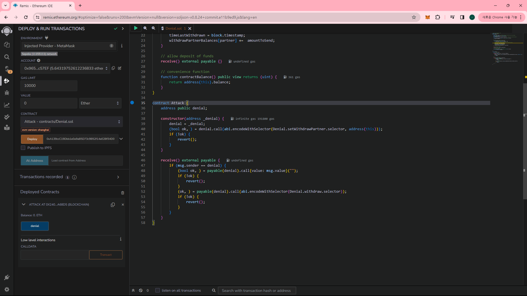Copy the account address to clipboard
Image resolution: width=527 pixels, height=296 pixels.
(x=113, y=68)
